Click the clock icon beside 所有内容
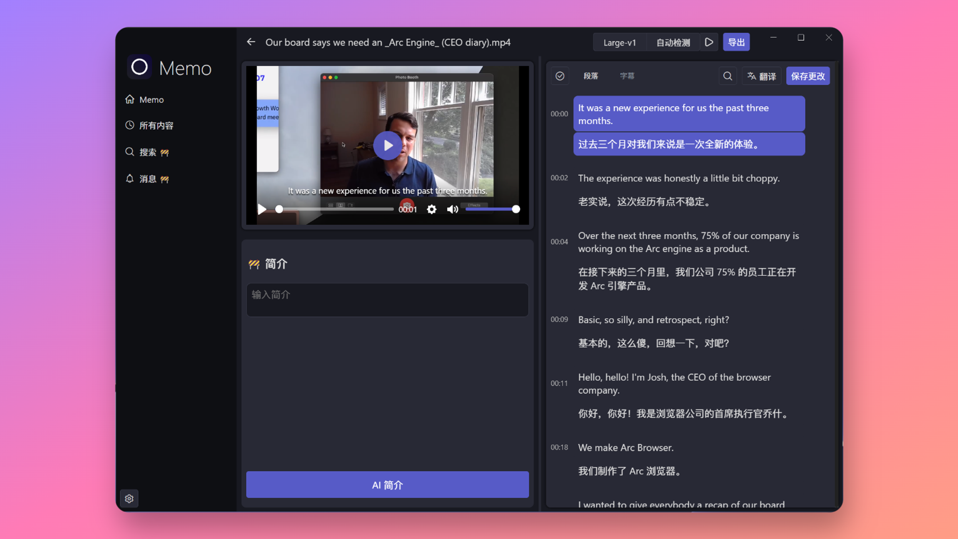 point(130,125)
